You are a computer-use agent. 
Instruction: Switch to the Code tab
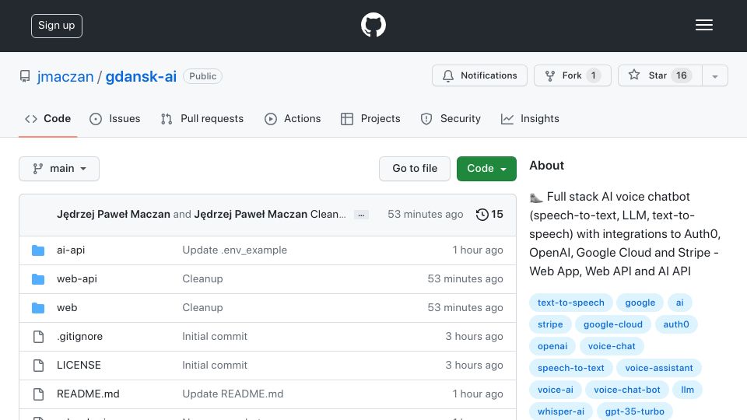(x=47, y=118)
